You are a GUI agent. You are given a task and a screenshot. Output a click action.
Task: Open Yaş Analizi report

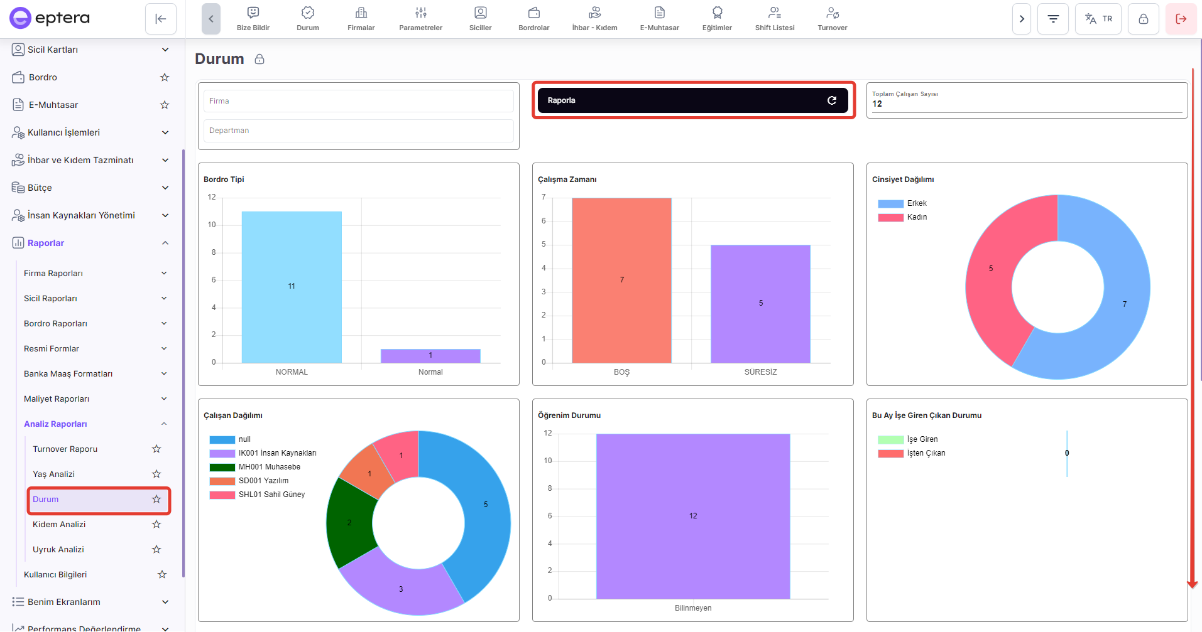[x=53, y=474]
